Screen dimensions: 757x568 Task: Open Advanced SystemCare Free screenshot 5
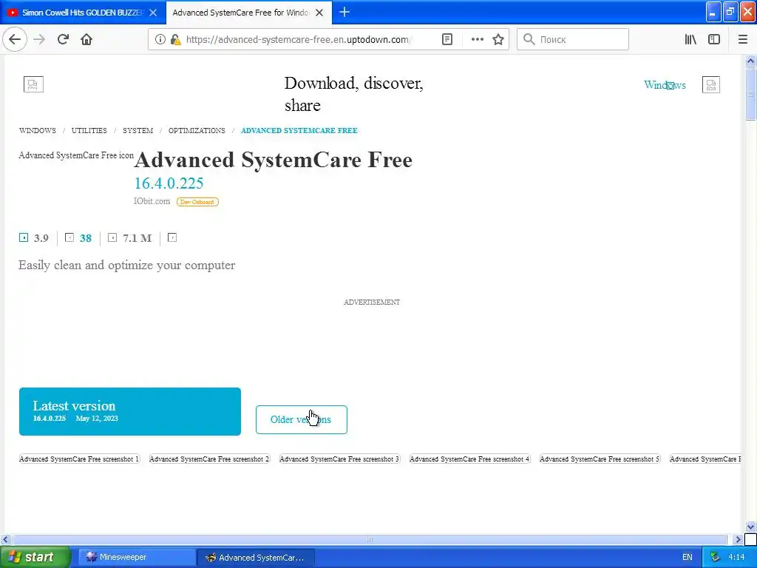[x=600, y=459]
